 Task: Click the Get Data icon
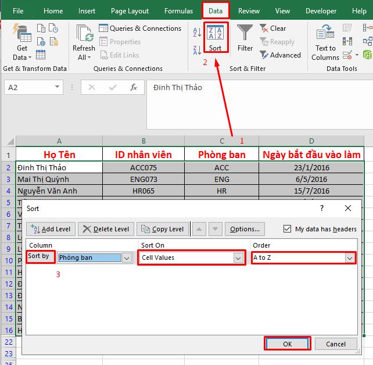pos(22,36)
